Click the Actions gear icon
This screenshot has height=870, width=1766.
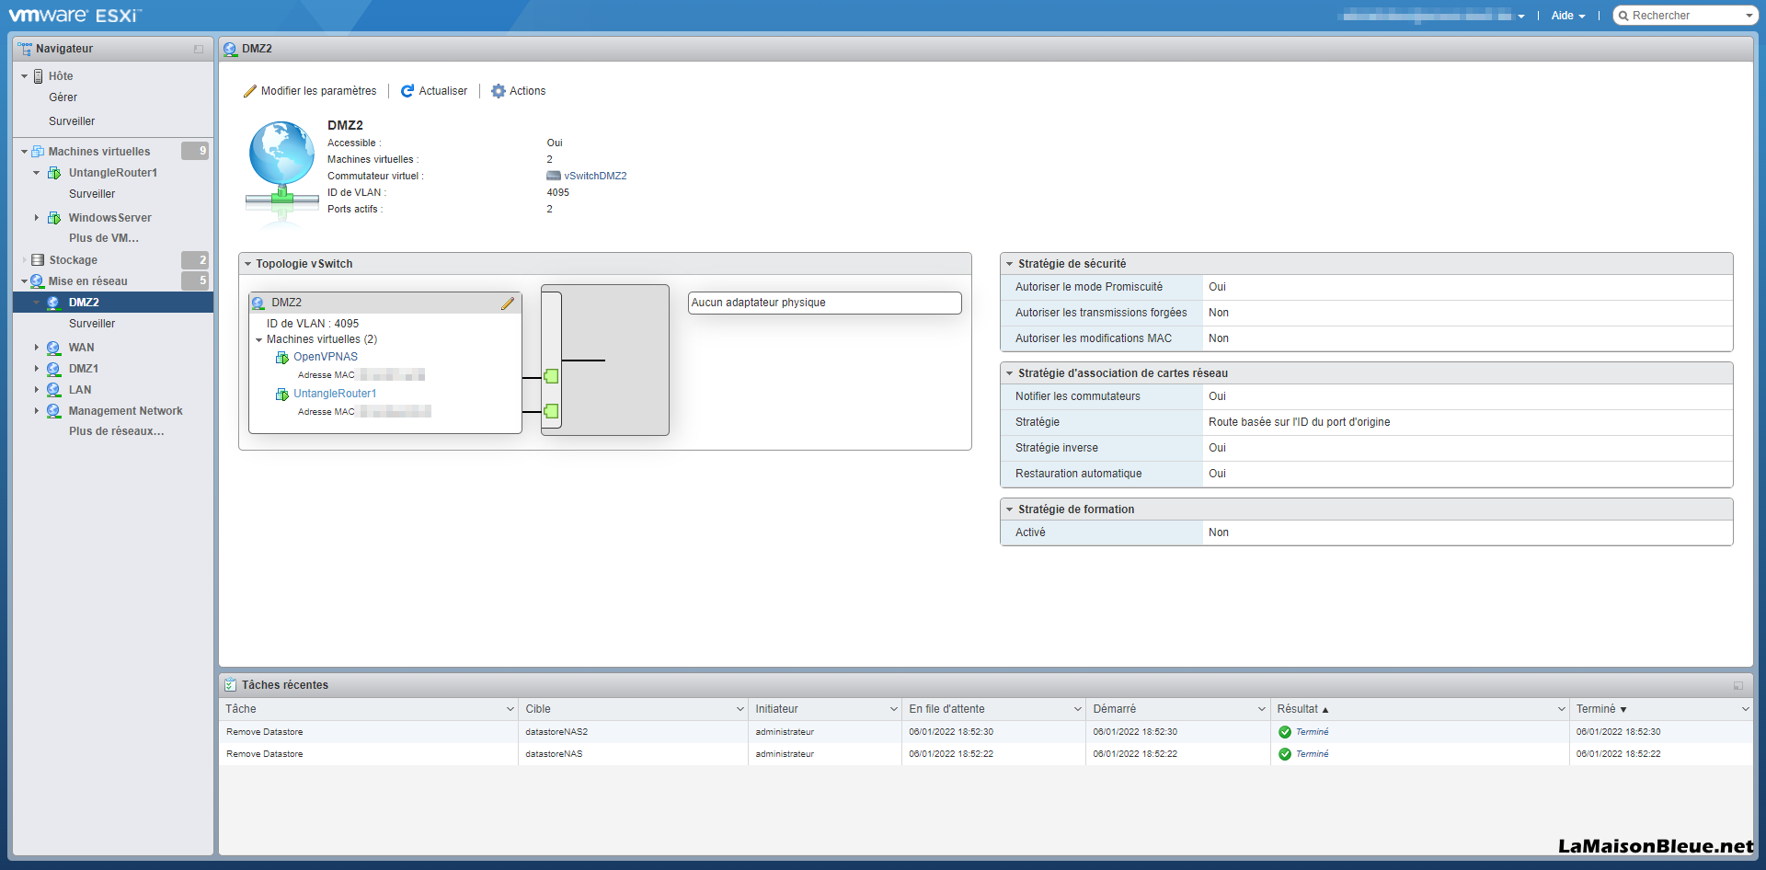pos(499,91)
